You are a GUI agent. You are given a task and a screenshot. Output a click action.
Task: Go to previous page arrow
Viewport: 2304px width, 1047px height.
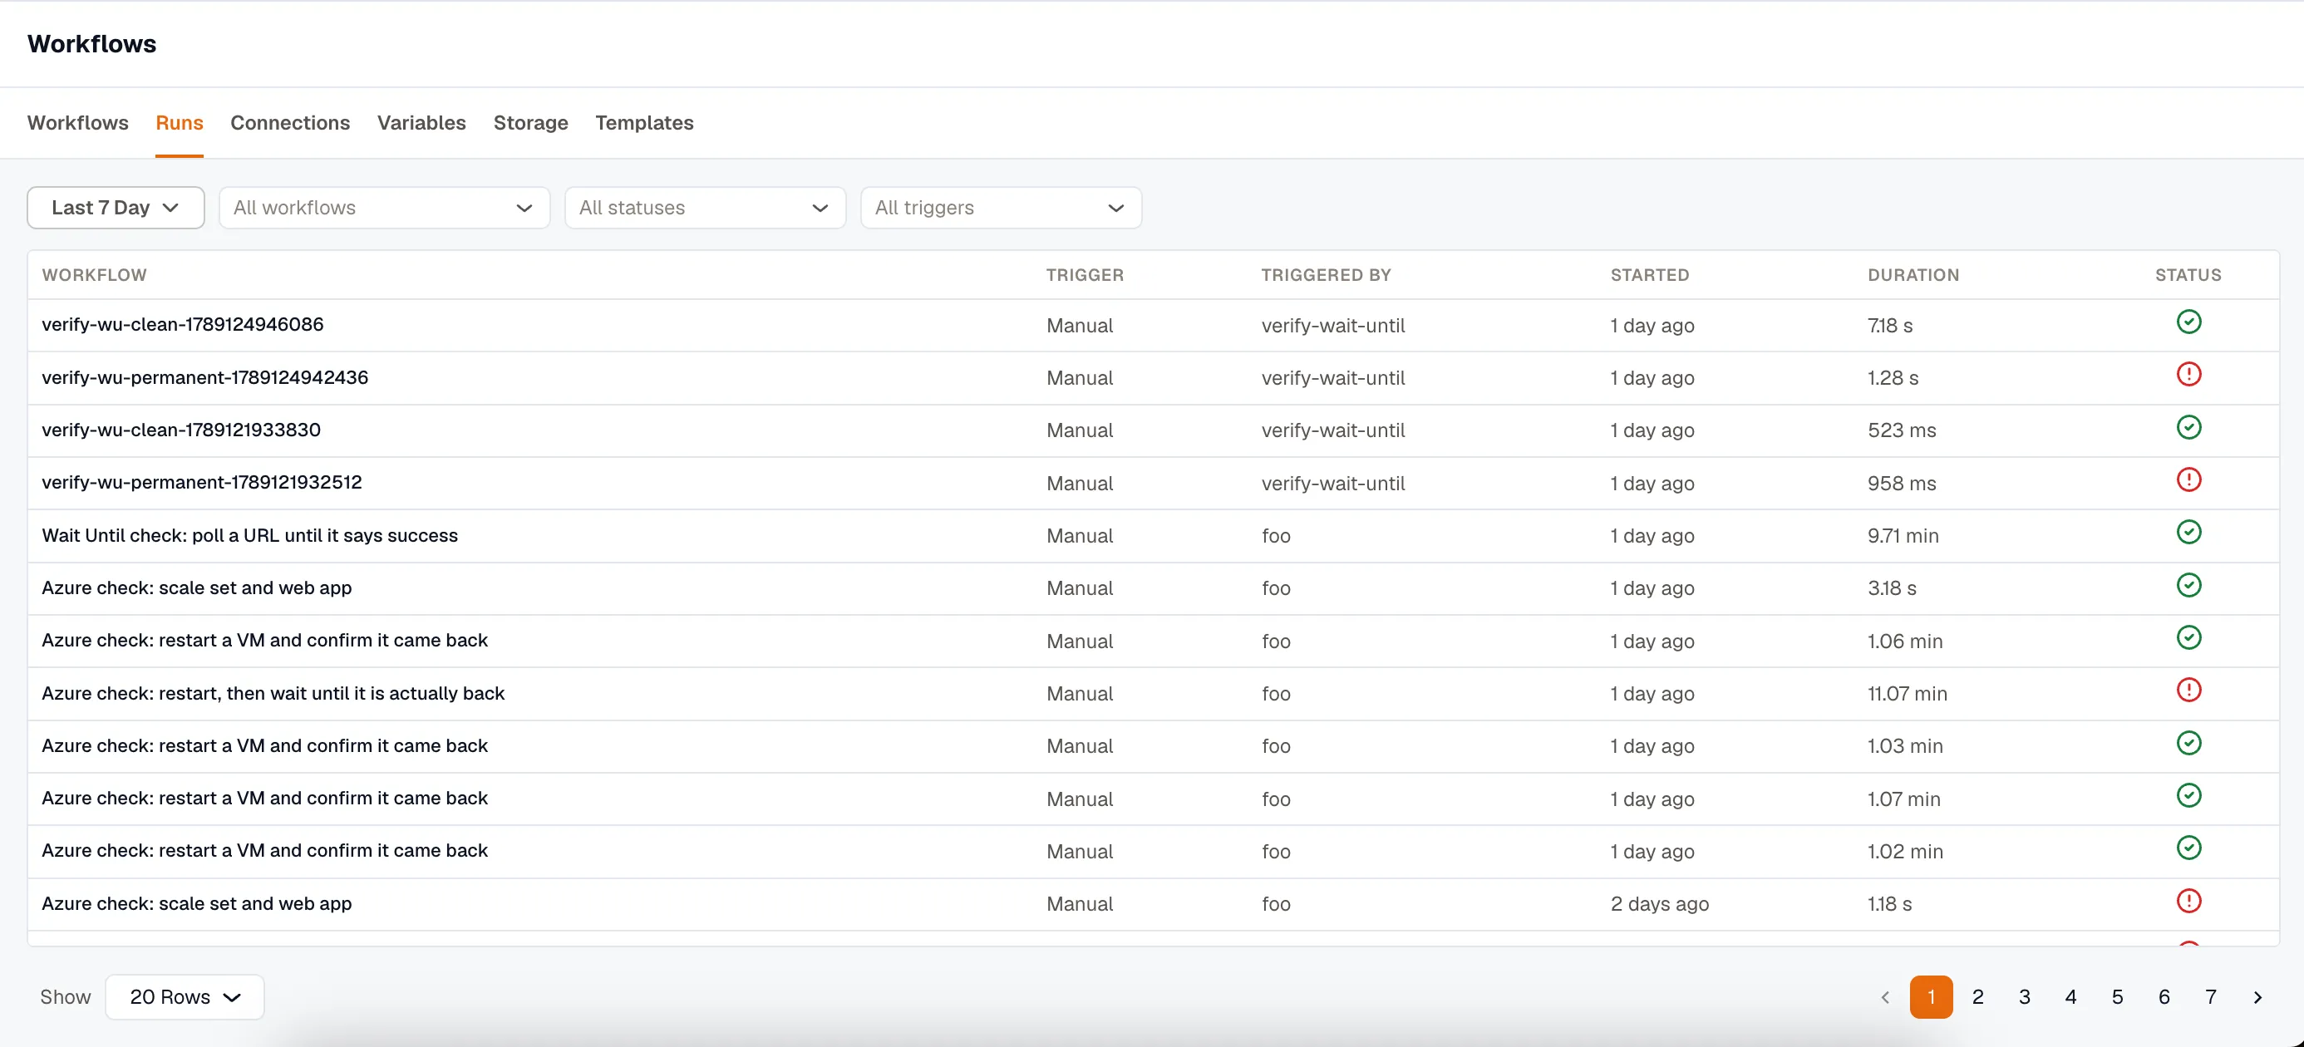[x=1884, y=997]
